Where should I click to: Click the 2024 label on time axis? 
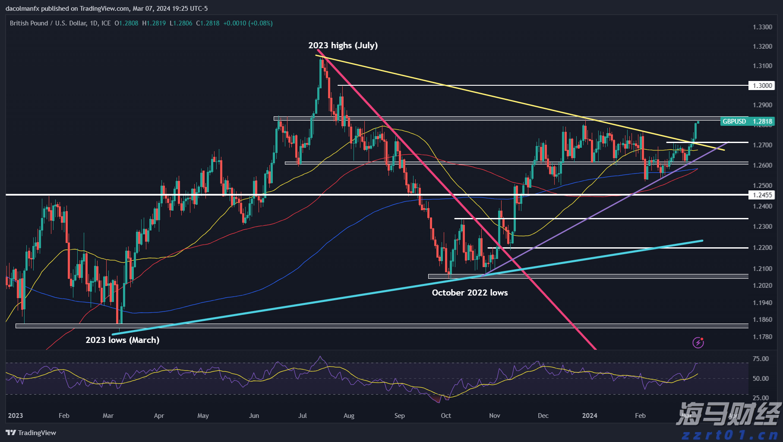tap(589, 415)
